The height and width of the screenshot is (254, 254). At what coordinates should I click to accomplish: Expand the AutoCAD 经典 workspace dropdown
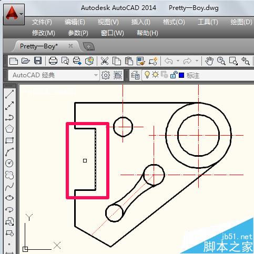coord(96,75)
